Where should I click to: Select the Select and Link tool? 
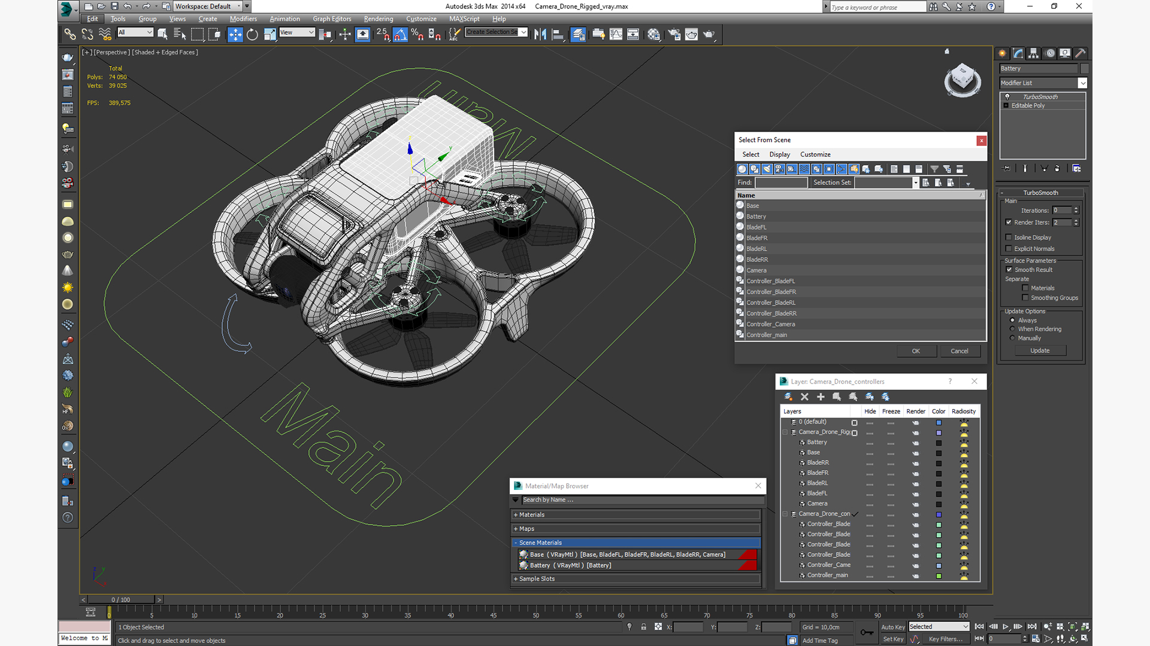tap(70, 34)
